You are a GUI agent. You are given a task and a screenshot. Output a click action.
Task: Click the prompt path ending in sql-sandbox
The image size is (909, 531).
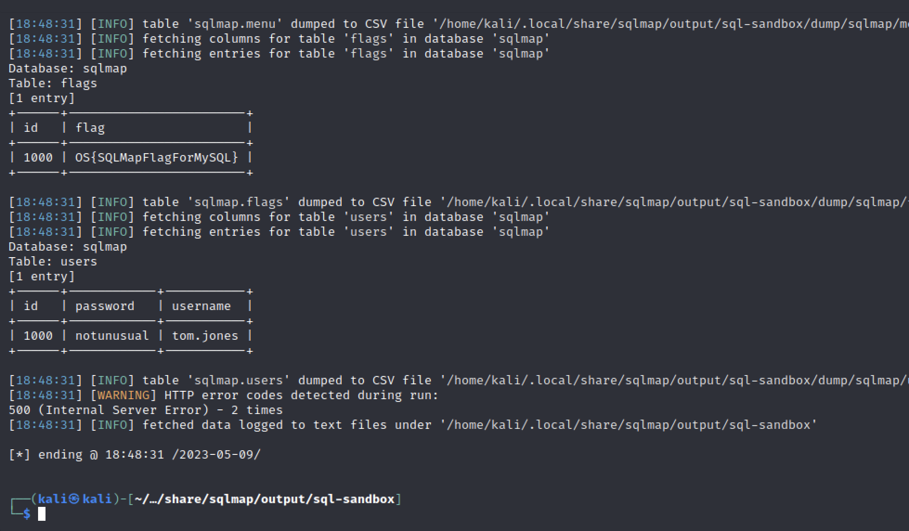[x=265, y=499]
